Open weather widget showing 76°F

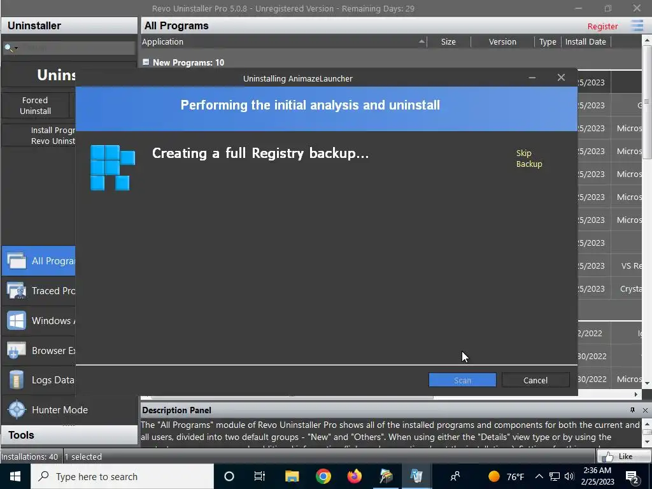point(506,476)
